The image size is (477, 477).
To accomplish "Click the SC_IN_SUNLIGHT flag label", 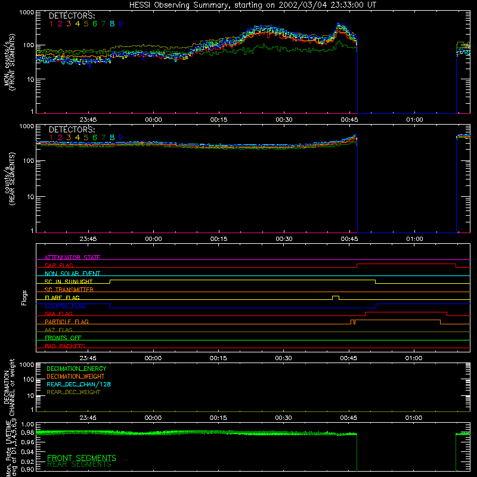I will tap(69, 281).
